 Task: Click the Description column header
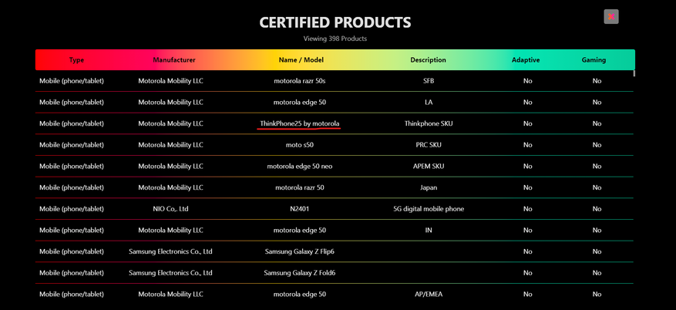pos(428,60)
